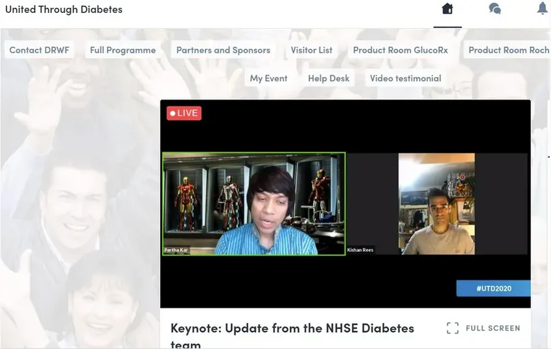Image resolution: width=551 pixels, height=349 pixels.
Task: Go to the home icon in header
Action: point(447,9)
